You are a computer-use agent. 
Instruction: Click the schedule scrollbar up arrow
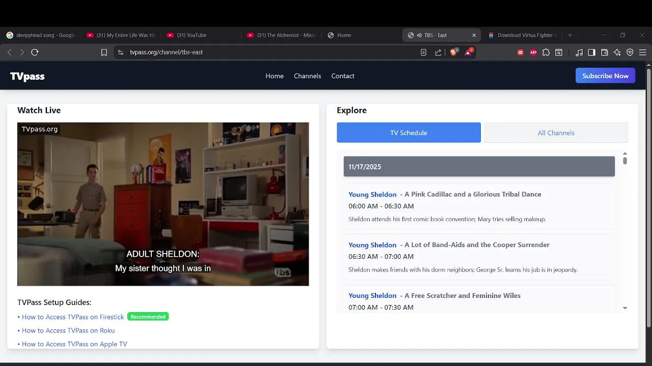click(x=625, y=154)
